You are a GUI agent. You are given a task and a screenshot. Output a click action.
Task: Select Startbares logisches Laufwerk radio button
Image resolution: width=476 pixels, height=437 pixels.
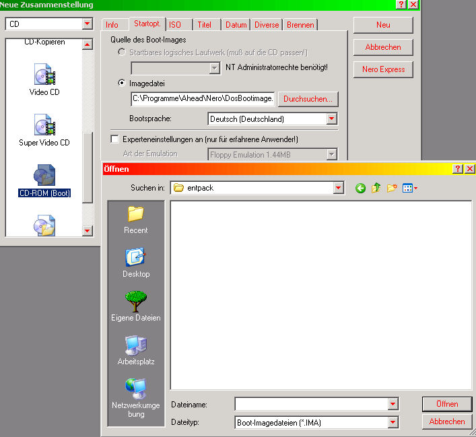tap(121, 53)
